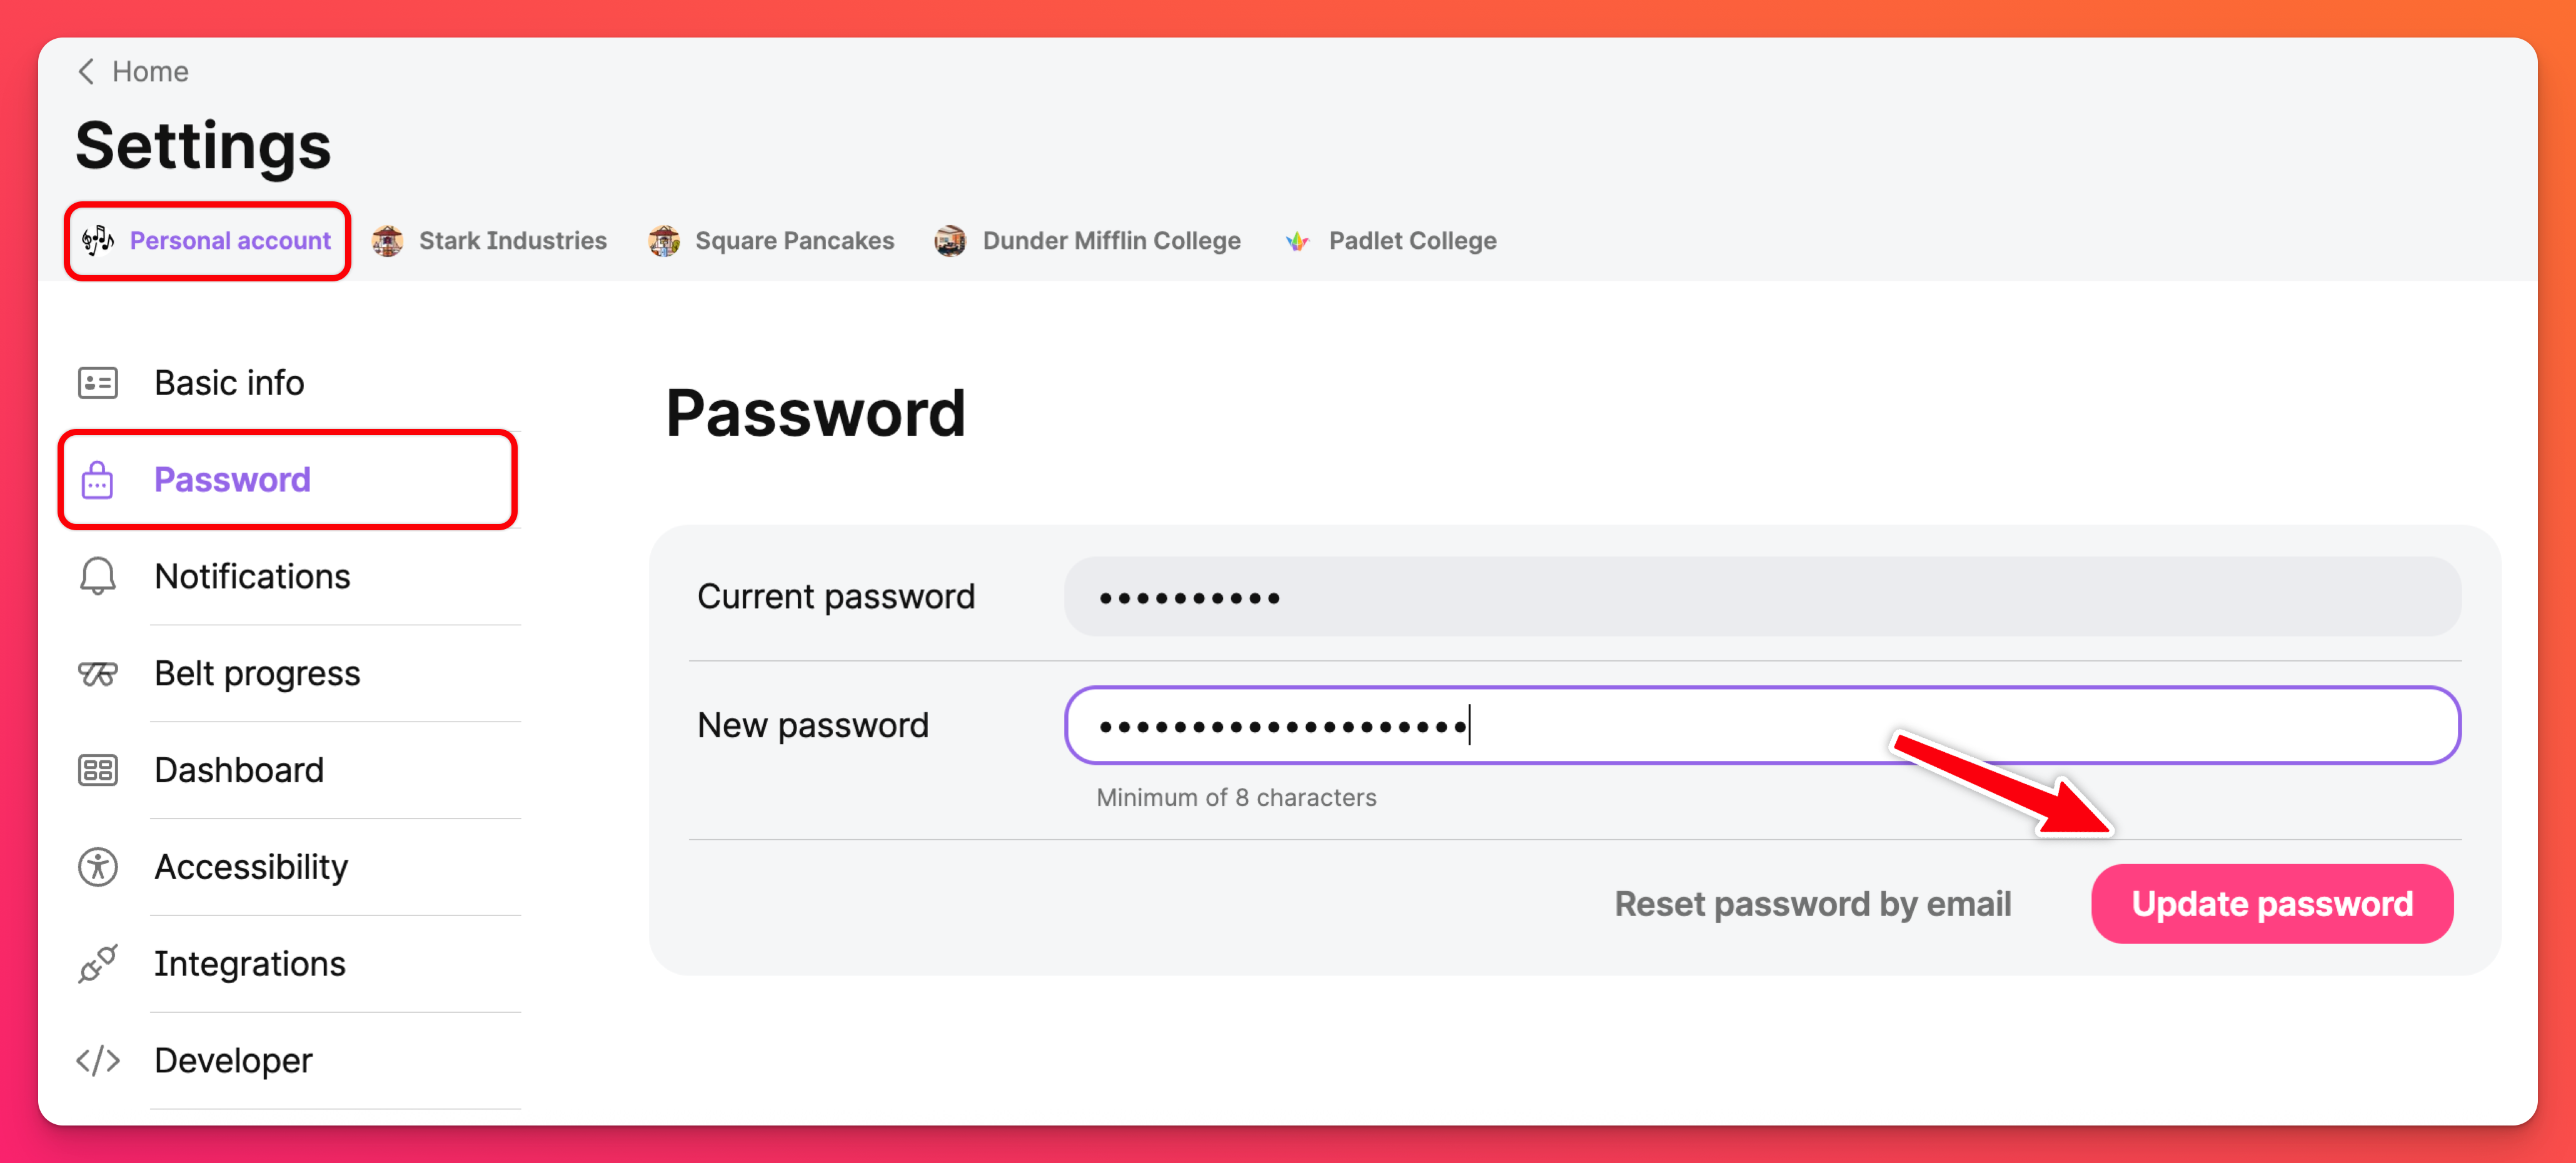Click the Stark Industries avatar icon

pos(388,241)
